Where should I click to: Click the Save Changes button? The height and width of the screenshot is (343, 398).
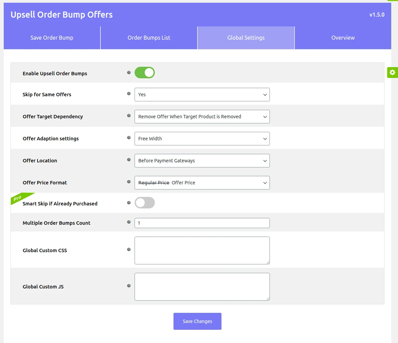pyautogui.click(x=197, y=321)
